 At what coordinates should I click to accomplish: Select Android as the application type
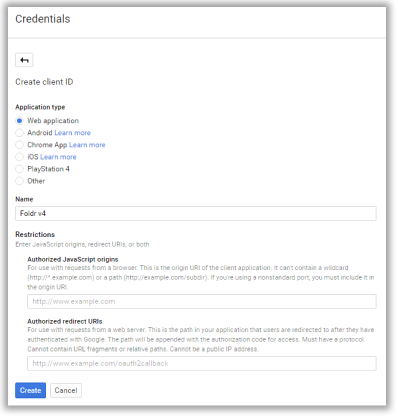[x=19, y=132]
